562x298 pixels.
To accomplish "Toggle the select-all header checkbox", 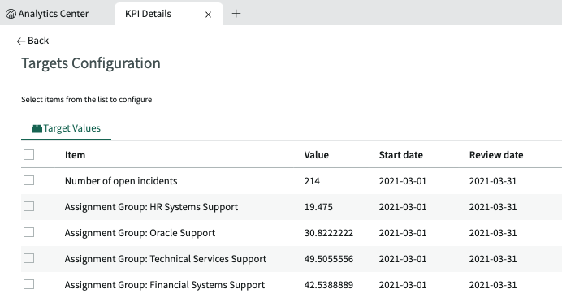I will point(28,155).
